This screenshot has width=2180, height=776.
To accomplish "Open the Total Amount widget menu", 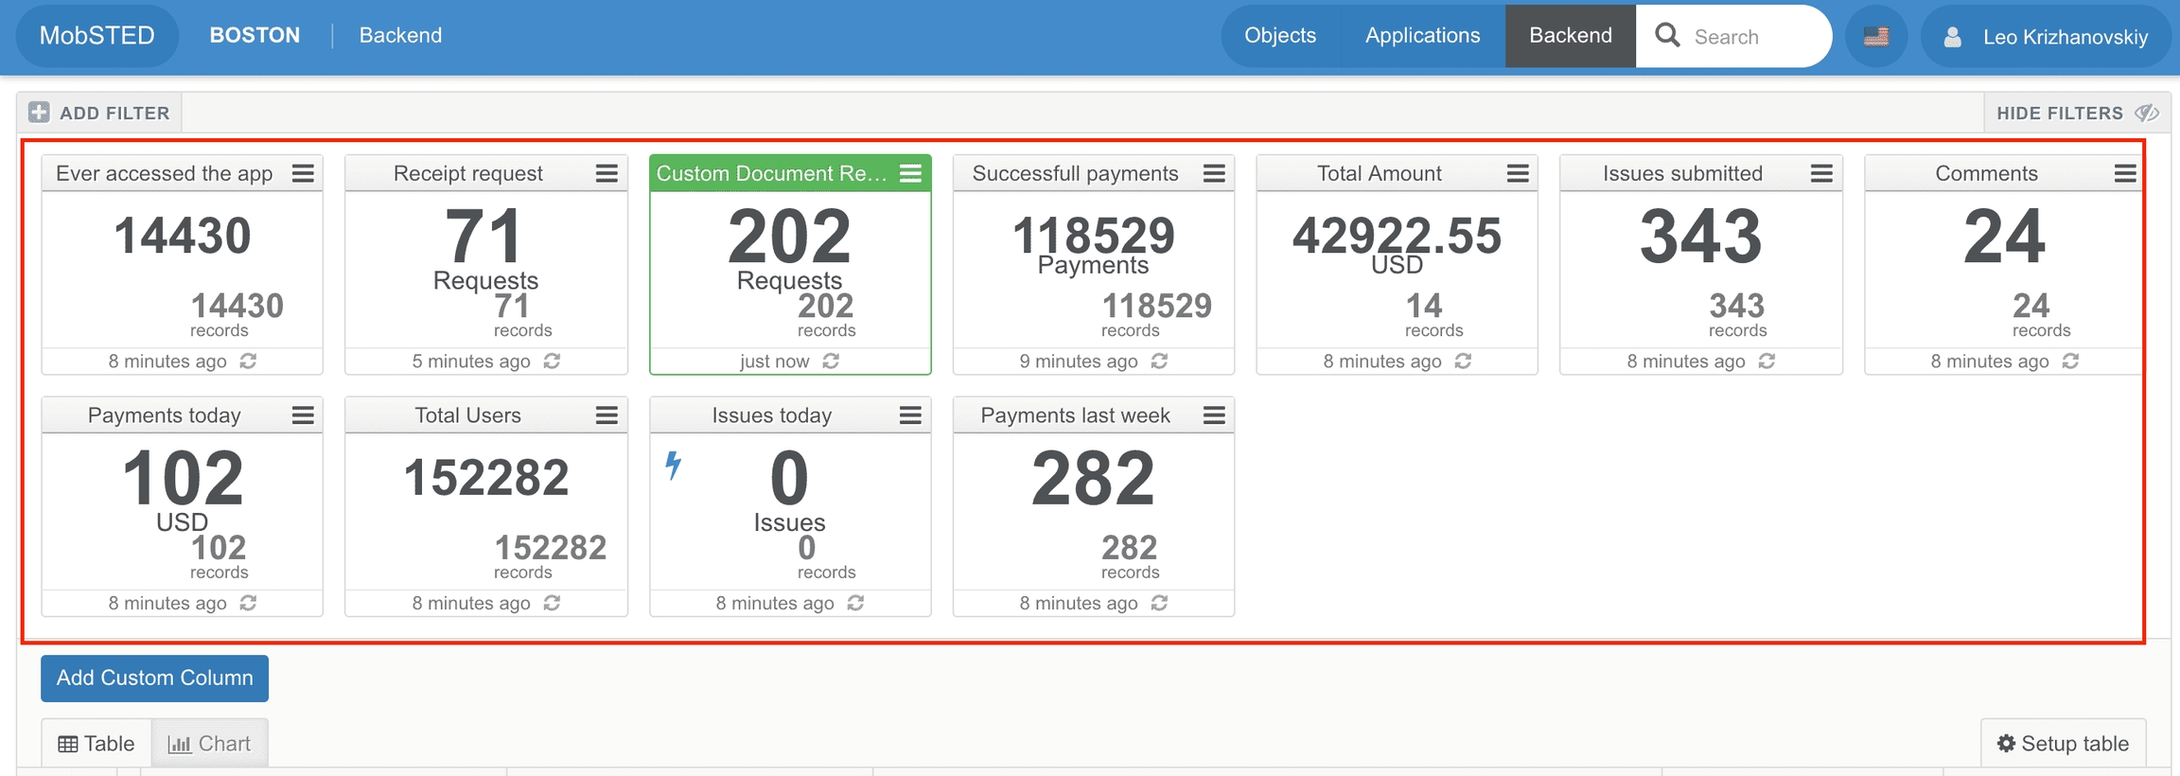I will pyautogui.click(x=1518, y=173).
